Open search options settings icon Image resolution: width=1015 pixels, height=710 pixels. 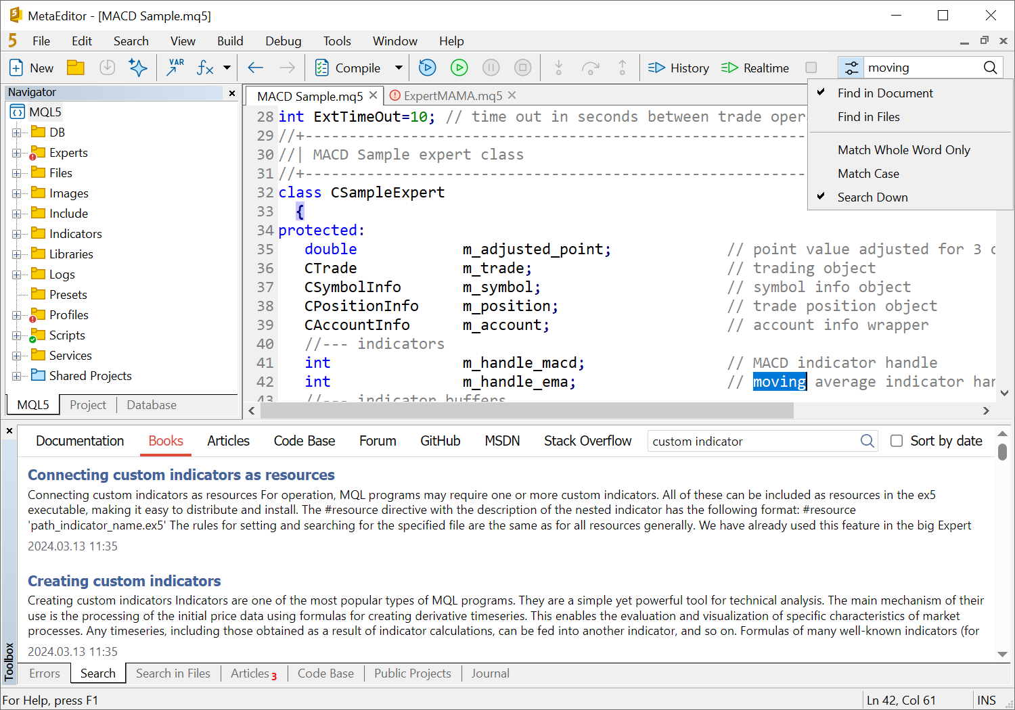[x=851, y=68]
